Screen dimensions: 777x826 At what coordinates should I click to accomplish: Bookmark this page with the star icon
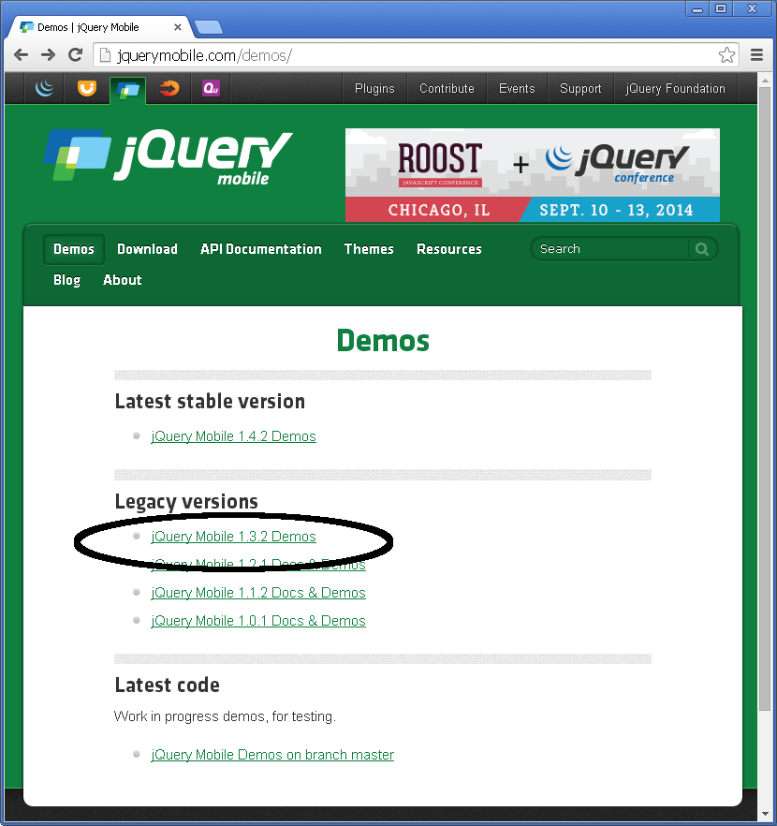(726, 54)
